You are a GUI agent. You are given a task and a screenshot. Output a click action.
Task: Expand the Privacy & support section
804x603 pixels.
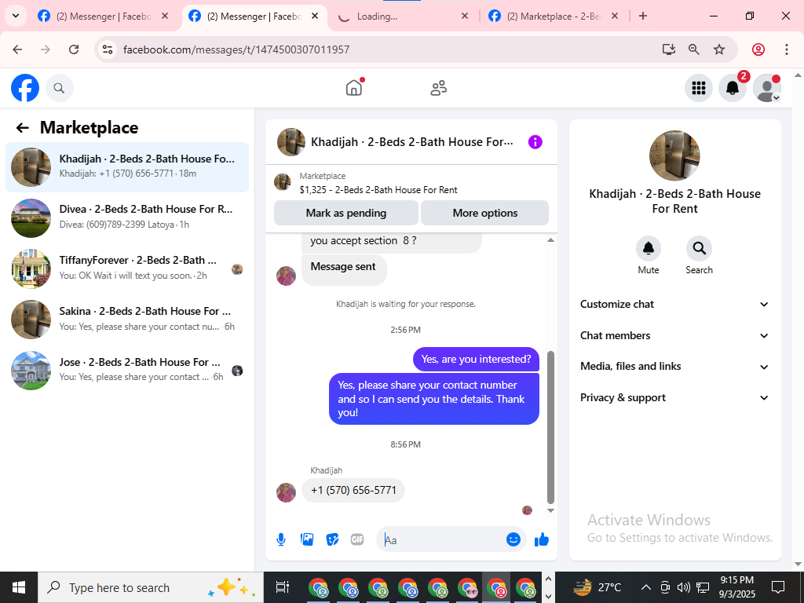[674, 398]
